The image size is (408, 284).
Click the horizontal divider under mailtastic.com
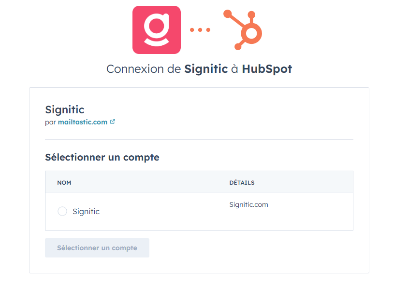tap(199, 139)
